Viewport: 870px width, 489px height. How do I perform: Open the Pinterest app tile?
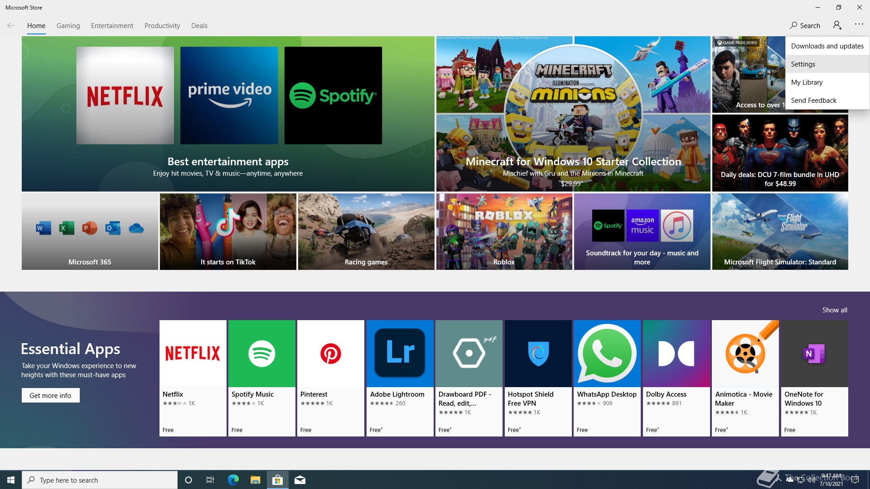pos(331,378)
